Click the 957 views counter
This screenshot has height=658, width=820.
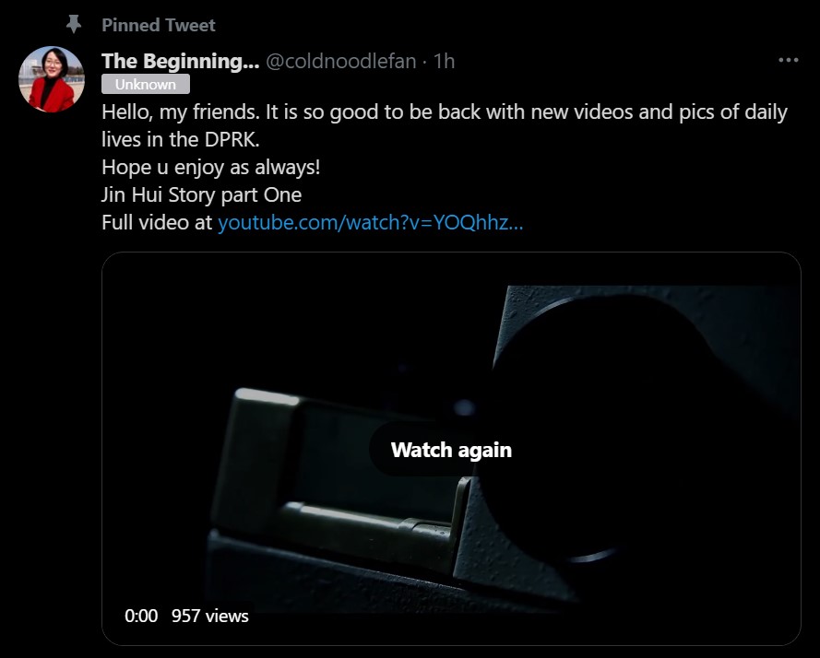coord(209,616)
